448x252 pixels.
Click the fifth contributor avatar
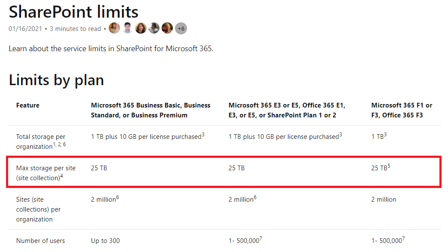[167, 28]
